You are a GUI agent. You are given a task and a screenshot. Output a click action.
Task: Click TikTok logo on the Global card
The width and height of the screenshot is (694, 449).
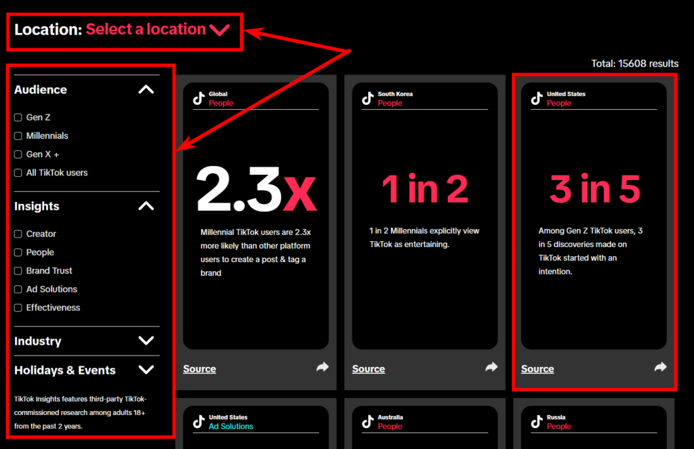tap(199, 98)
